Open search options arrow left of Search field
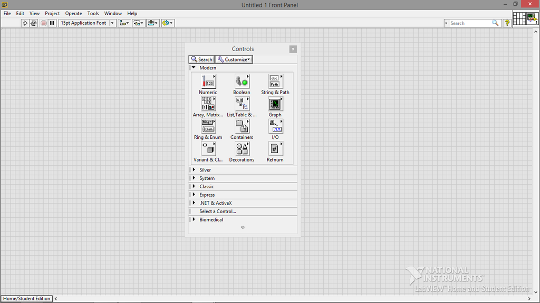The height and width of the screenshot is (303, 540). coord(447,23)
